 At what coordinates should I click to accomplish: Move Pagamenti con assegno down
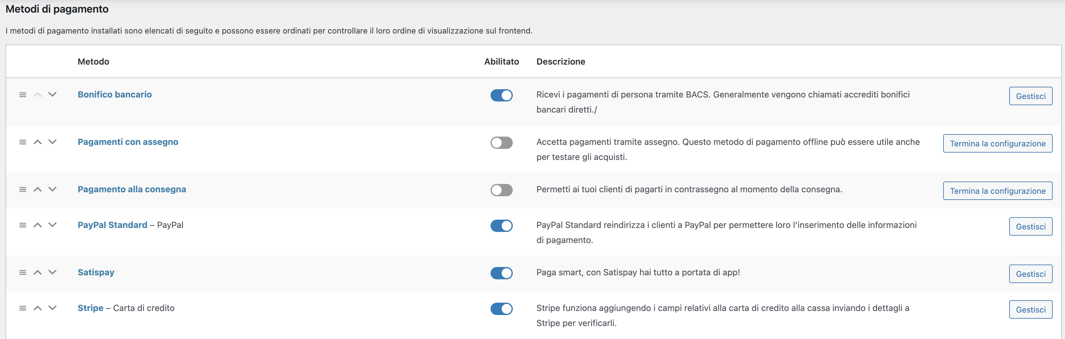52,142
